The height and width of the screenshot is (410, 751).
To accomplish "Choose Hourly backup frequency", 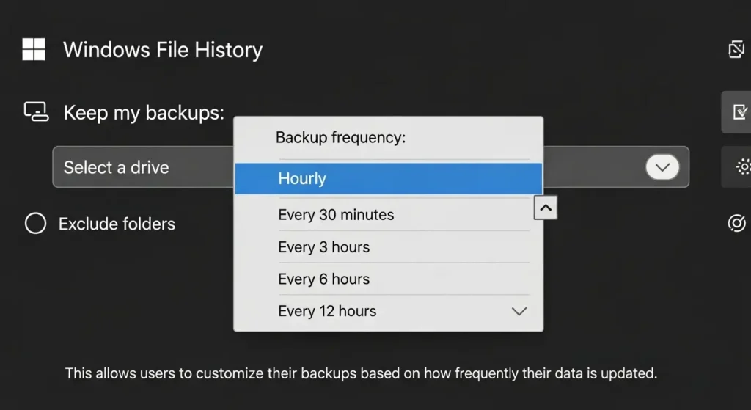I will pyautogui.click(x=389, y=179).
